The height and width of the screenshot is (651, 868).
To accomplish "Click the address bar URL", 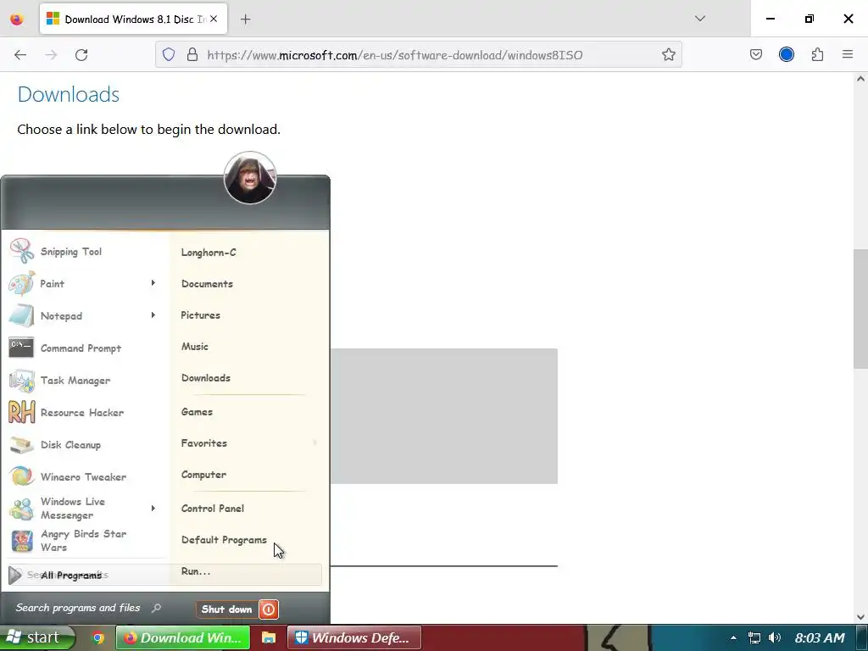I will [x=395, y=55].
